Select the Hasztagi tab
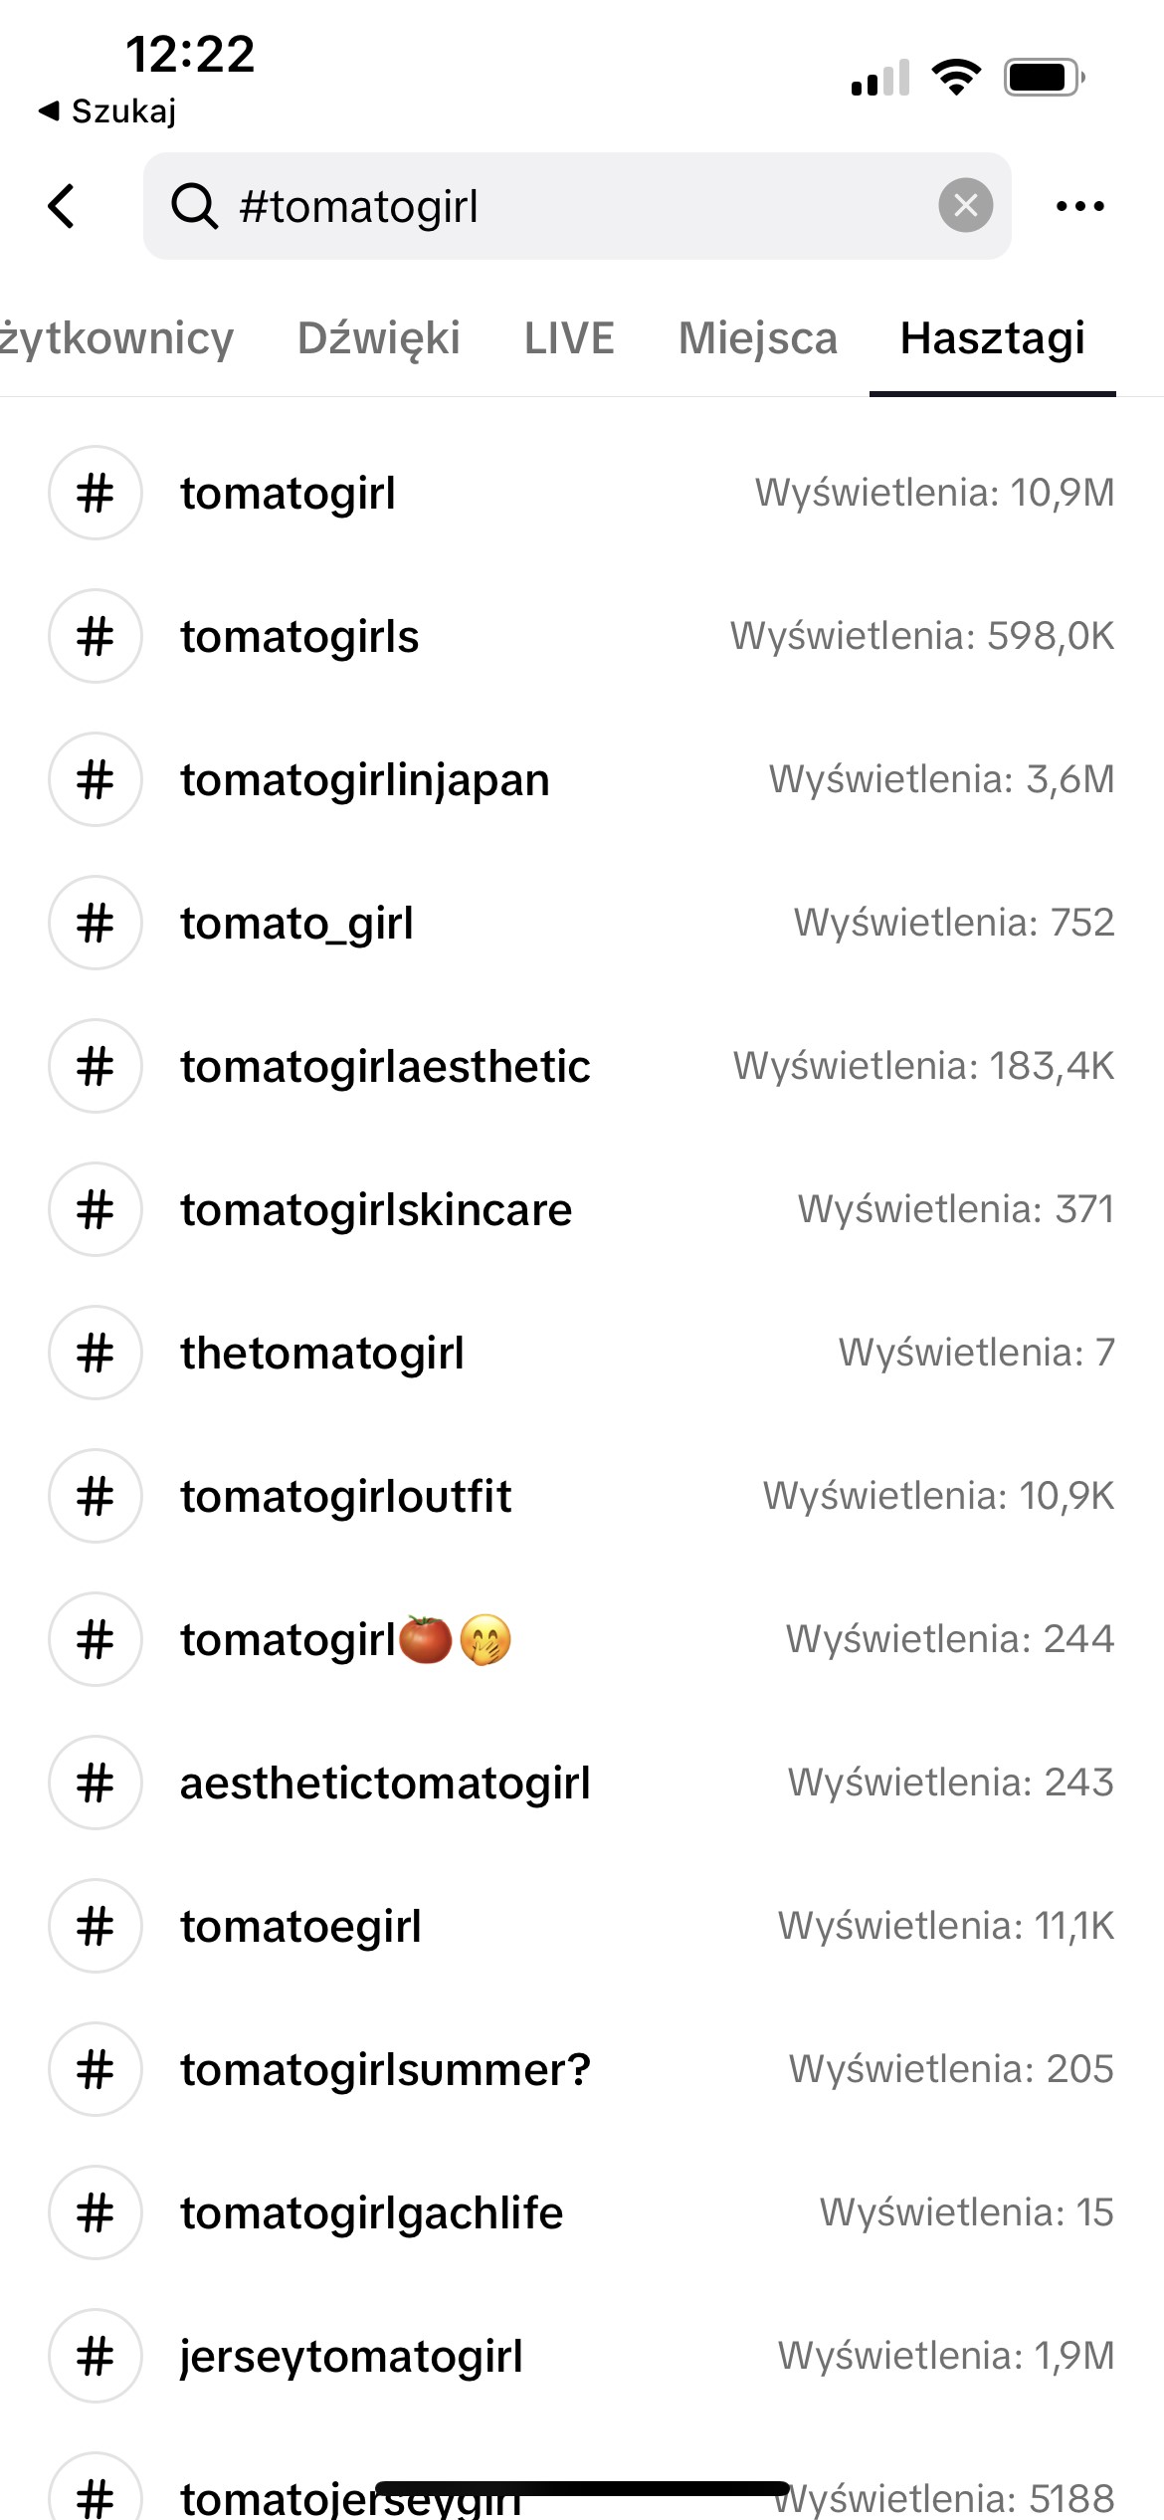Image resolution: width=1164 pixels, height=2520 pixels. tap(992, 338)
